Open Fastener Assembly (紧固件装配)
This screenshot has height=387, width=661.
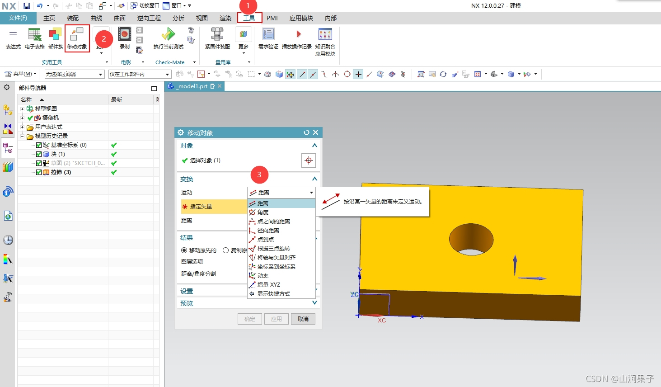point(217,38)
